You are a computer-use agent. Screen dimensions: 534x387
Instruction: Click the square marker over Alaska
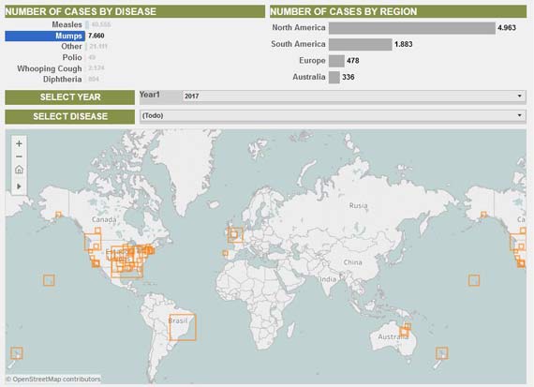coord(59,215)
